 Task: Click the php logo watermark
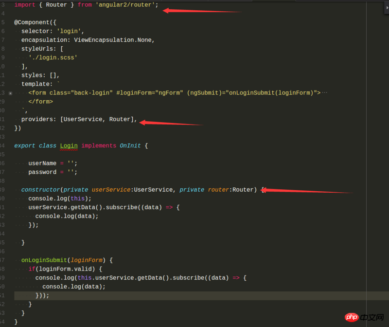(x=353, y=317)
